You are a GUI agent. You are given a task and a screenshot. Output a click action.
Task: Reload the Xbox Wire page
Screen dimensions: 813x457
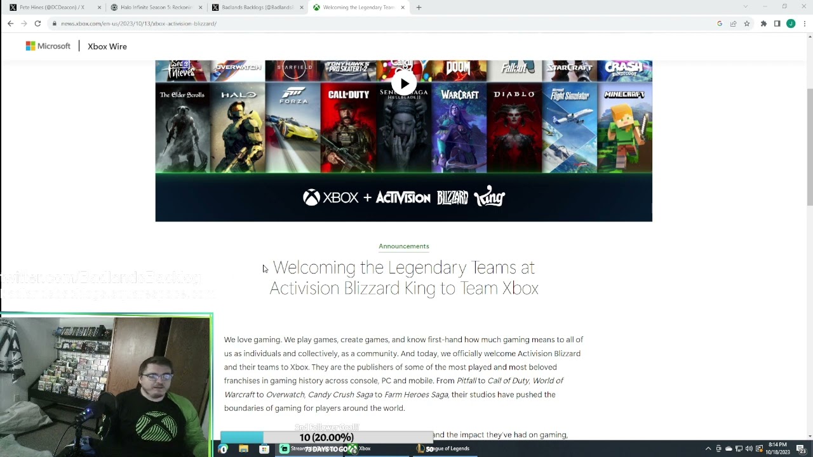point(37,23)
